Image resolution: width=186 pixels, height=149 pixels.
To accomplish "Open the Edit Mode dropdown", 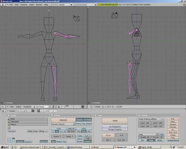I will (x=41, y=107).
